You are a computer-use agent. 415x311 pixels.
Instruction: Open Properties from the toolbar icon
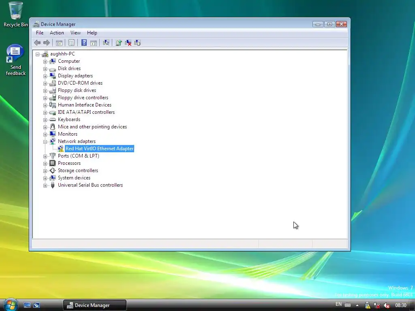click(71, 43)
